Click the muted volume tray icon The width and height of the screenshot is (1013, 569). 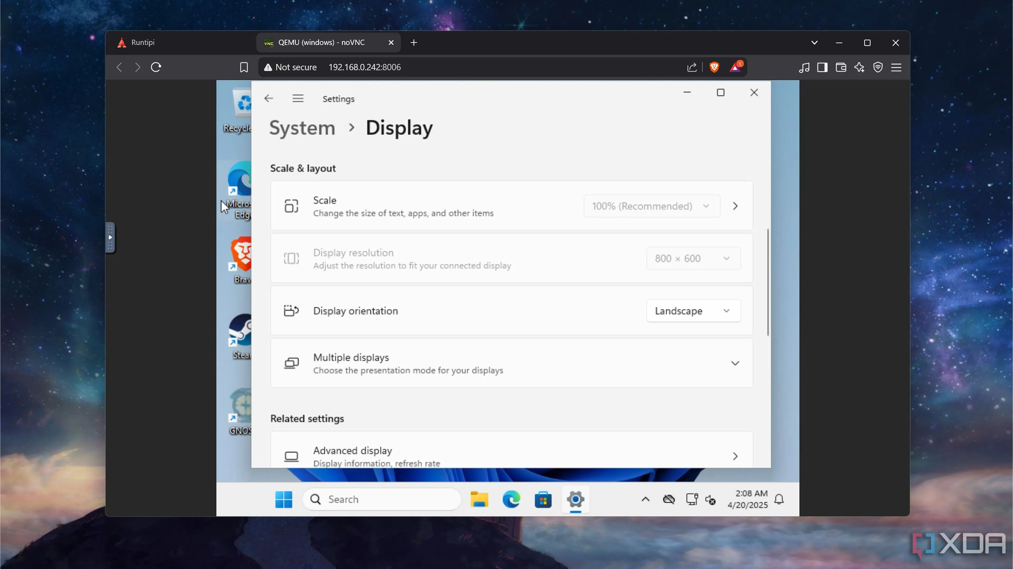click(x=710, y=500)
